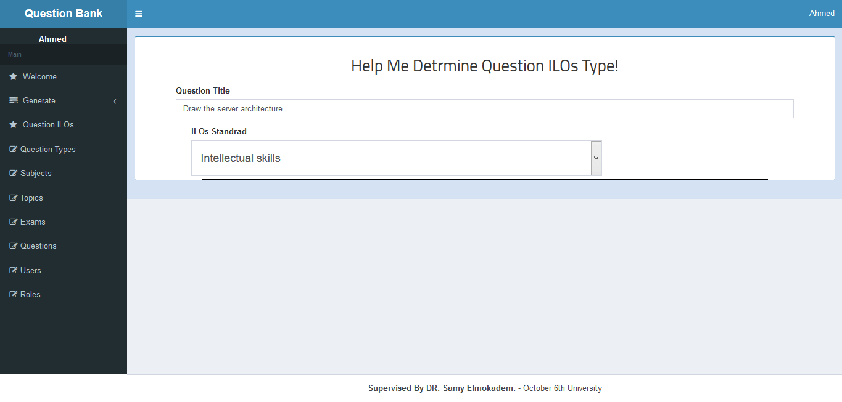This screenshot has height=402, width=842.
Task: Click the Question Title input field
Action: 484,108
